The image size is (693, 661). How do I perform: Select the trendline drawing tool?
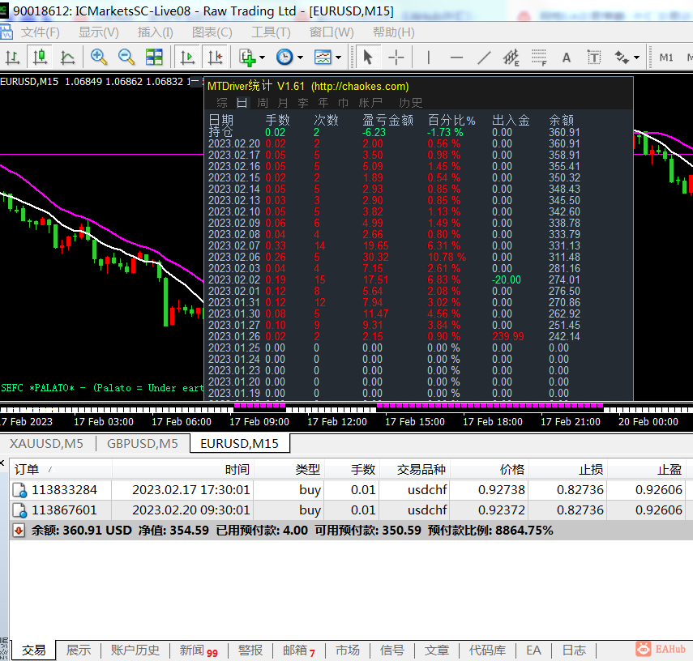click(x=484, y=58)
